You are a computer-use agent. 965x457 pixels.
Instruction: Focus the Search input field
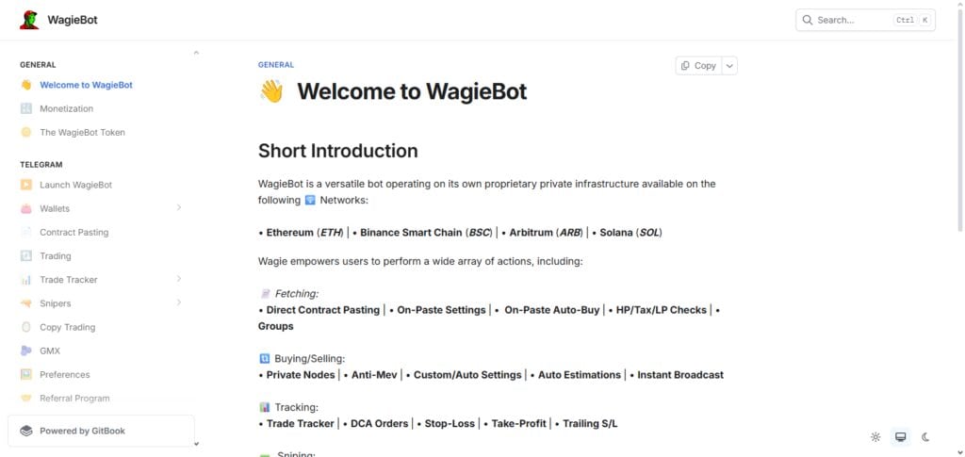(865, 20)
